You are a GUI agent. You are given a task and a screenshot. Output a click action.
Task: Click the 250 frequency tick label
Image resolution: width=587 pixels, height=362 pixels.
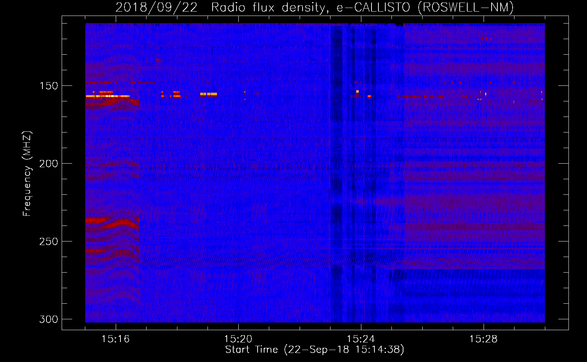click(49, 241)
